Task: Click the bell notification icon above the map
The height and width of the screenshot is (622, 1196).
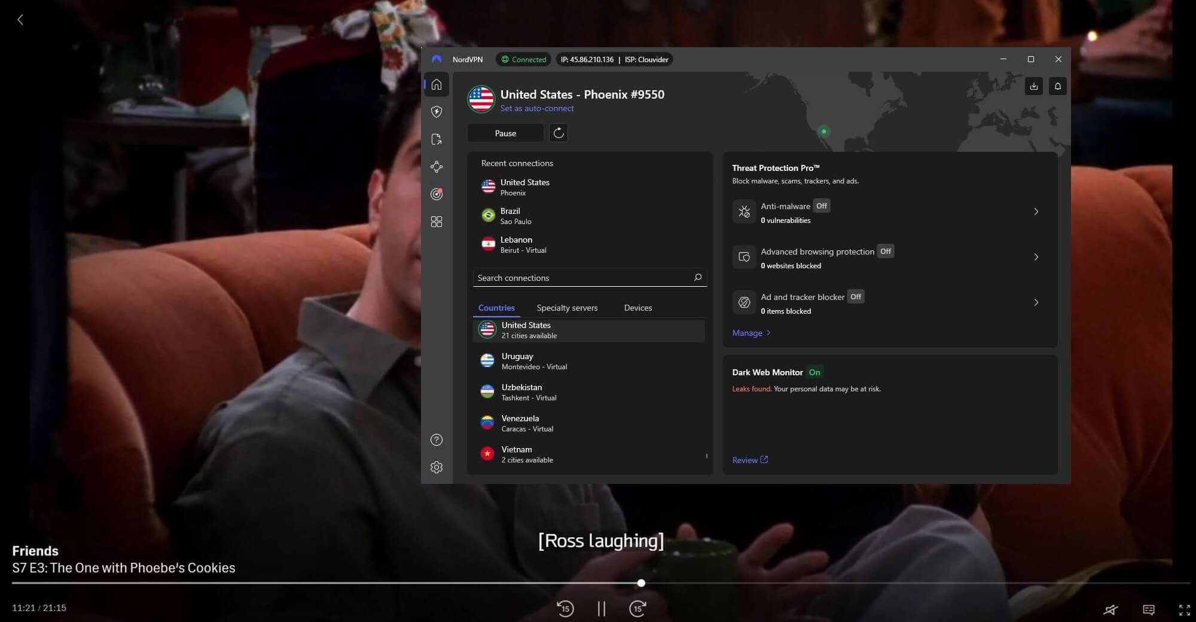Action: tap(1057, 86)
